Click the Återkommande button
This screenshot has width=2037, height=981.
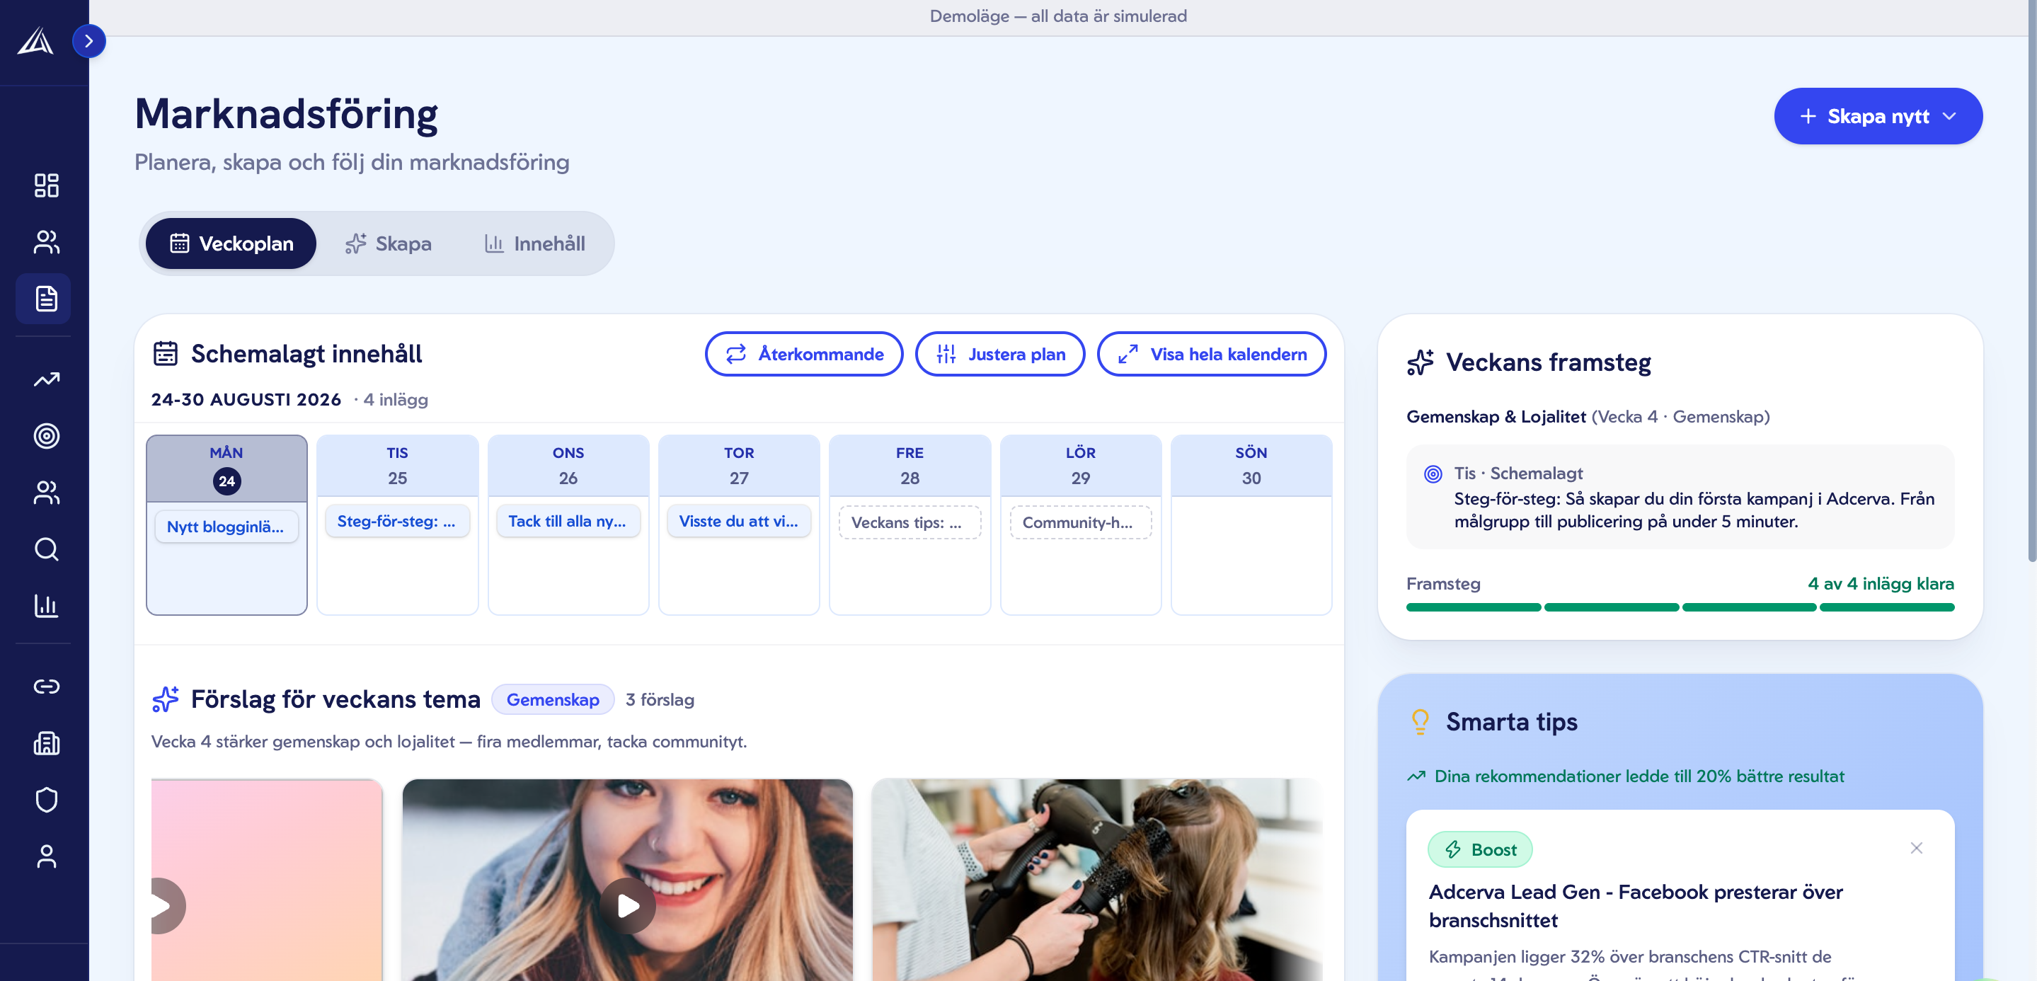coord(804,354)
